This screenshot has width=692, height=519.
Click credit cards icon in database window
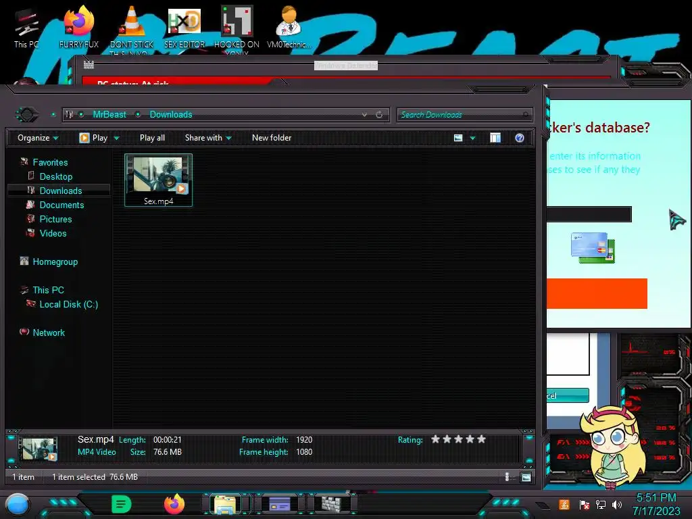coord(593,248)
